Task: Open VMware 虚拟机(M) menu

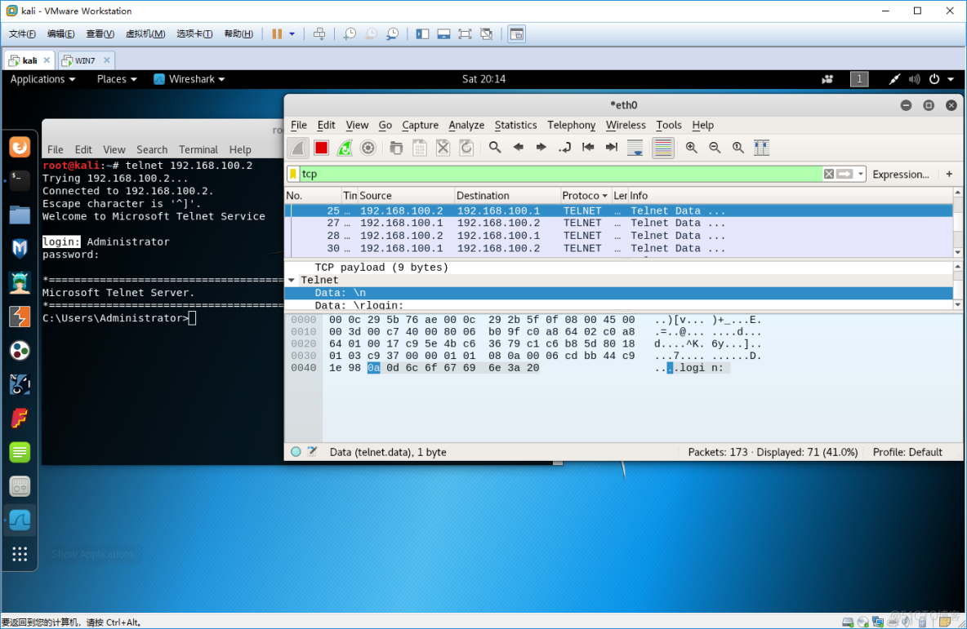Action: [x=145, y=34]
